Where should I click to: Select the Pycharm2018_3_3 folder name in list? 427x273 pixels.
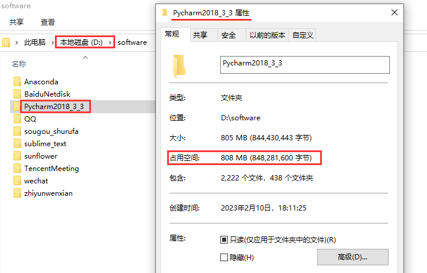(x=54, y=106)
